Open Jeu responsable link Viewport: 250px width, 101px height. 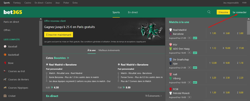[231, 3]
